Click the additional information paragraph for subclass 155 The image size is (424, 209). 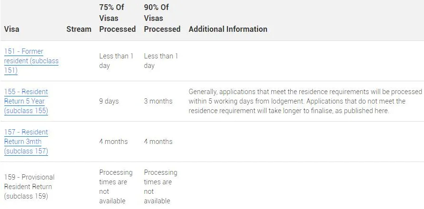pos(306,101)
